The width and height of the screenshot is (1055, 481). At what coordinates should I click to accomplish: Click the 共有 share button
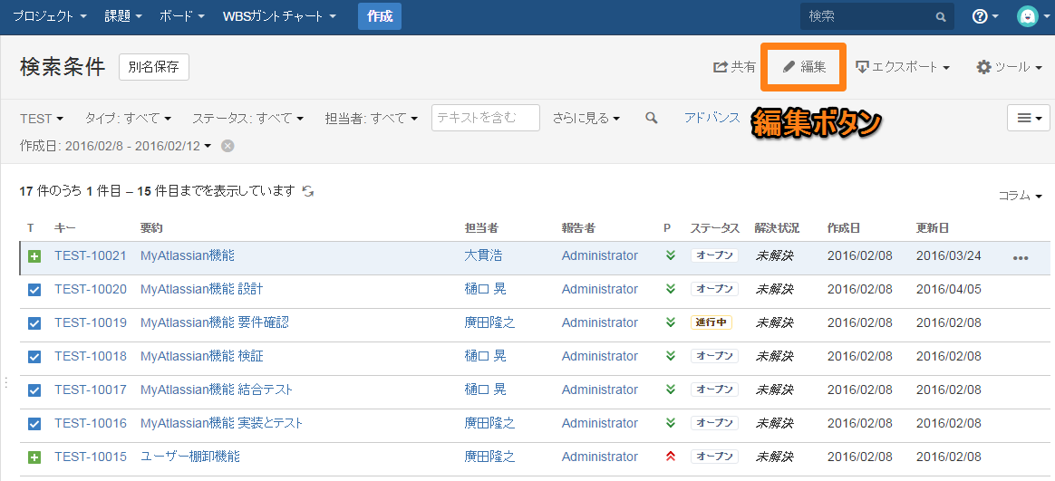(735, 67)
